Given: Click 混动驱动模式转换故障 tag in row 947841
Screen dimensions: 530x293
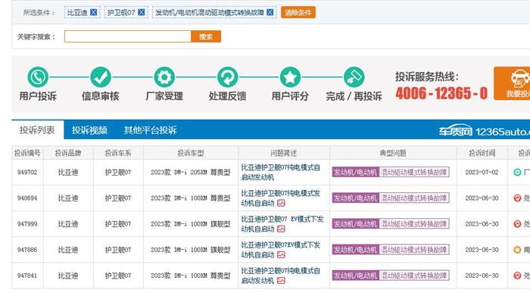Looking at the screenshot, I should pos(414,276).
